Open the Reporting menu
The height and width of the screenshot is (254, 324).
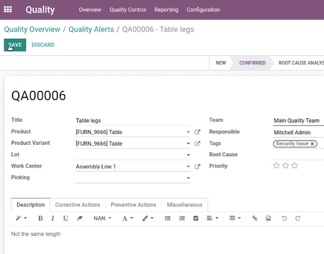[167, 10]
